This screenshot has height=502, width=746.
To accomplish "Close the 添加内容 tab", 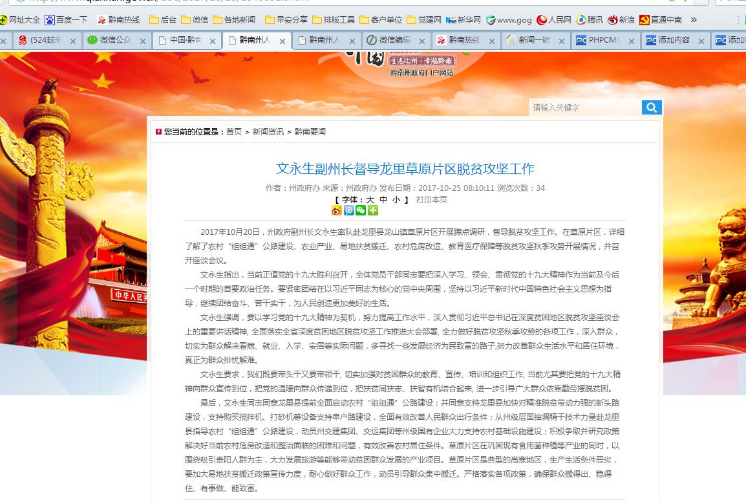I will click(701, 41).
